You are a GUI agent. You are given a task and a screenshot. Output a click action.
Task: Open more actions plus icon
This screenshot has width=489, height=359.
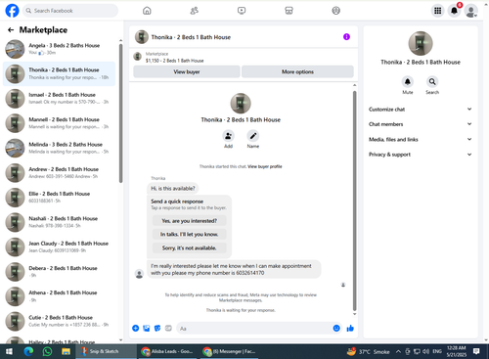(136, 328)
